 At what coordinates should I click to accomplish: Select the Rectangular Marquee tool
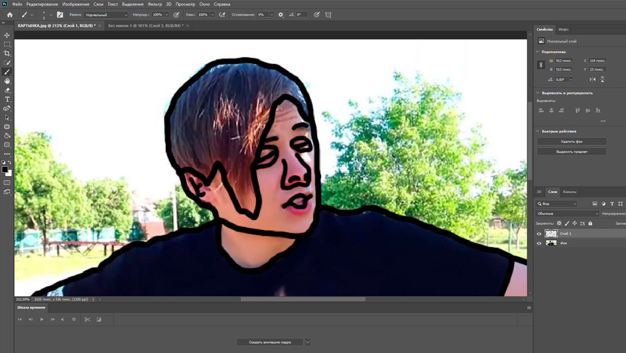click(x=7, y=44)
